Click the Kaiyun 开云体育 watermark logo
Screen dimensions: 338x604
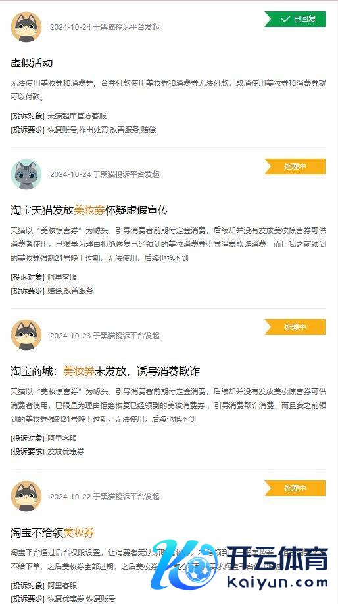click(x=239, y=565)
